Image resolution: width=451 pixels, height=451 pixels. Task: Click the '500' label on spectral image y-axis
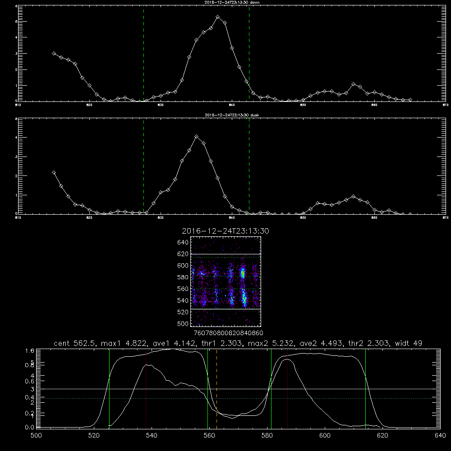click(183, 323)
